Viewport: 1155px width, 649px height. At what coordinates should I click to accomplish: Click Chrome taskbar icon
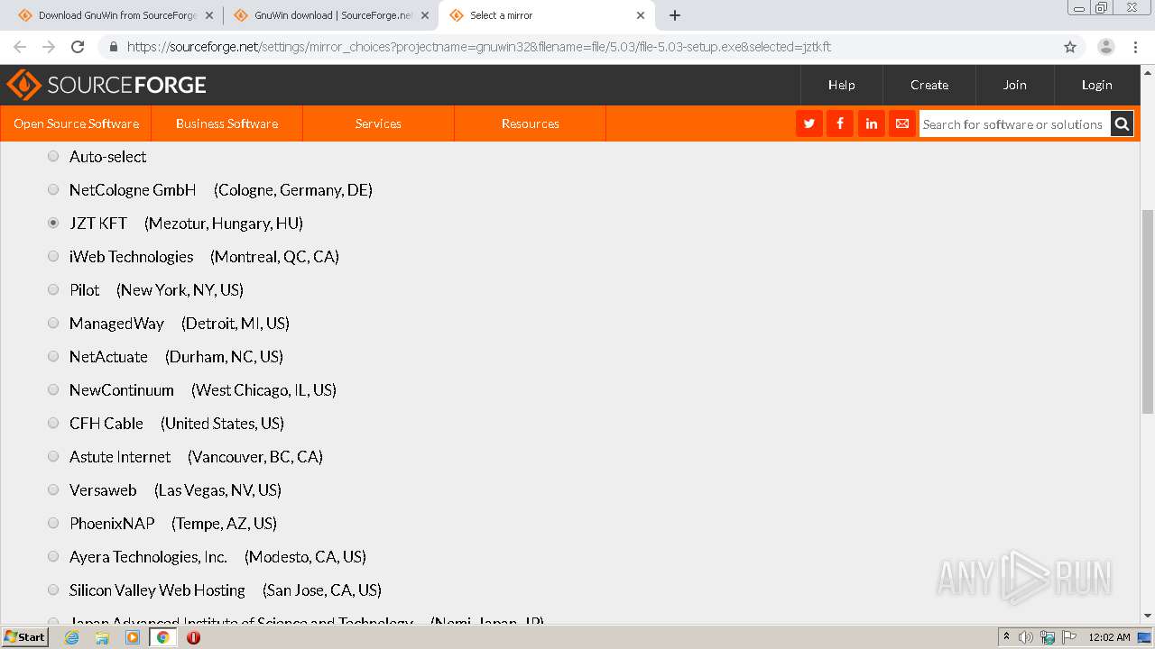point(163,637)
